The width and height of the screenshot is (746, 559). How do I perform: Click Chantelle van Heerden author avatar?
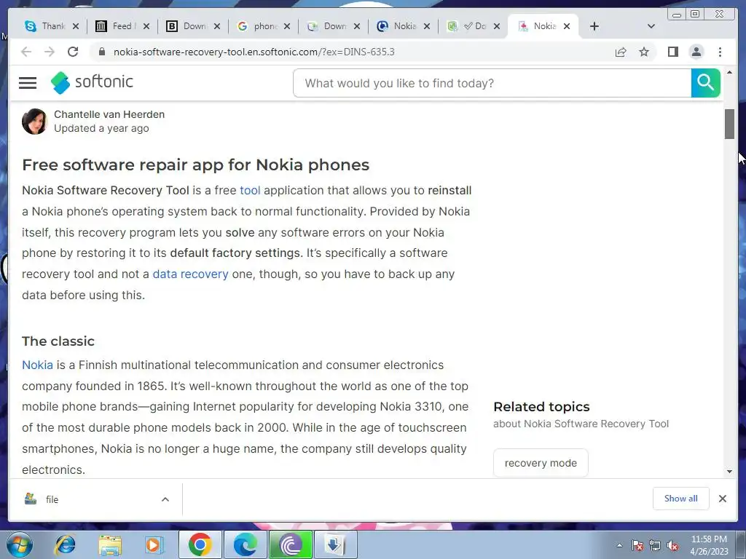[35, 122]
